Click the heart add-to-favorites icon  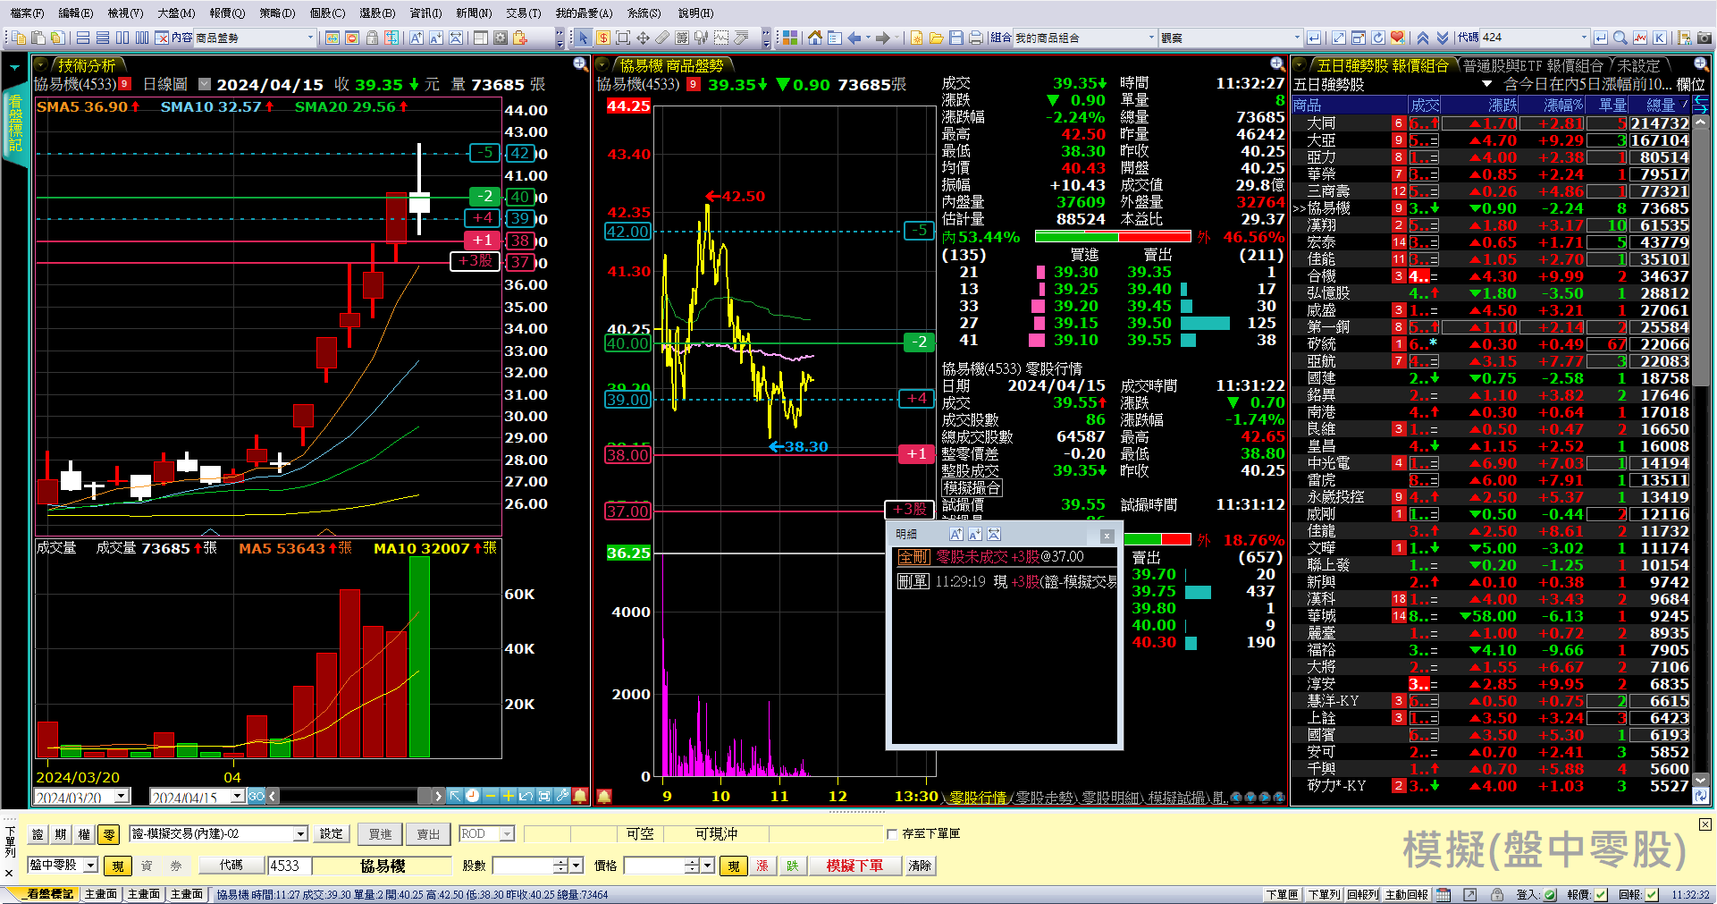1397,38
